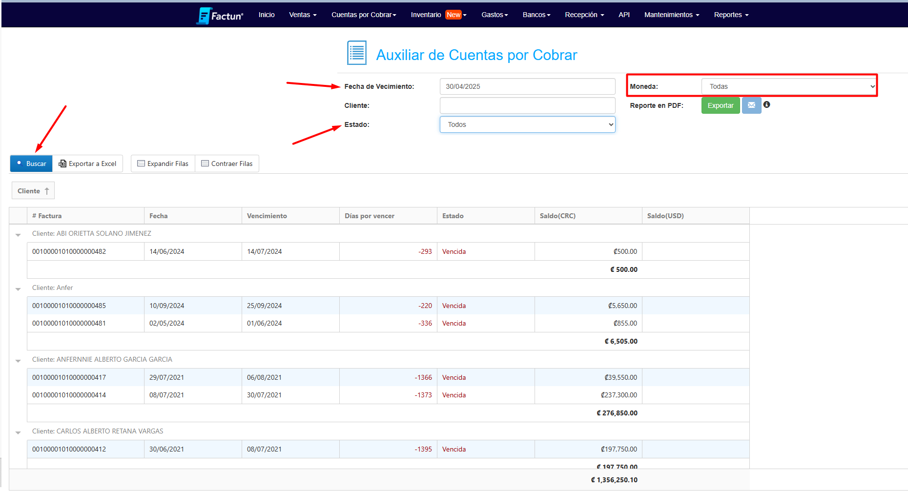The image size is (908, 493).
Task: Sort by the Fecha column header
Action: [x=193, y=216]
